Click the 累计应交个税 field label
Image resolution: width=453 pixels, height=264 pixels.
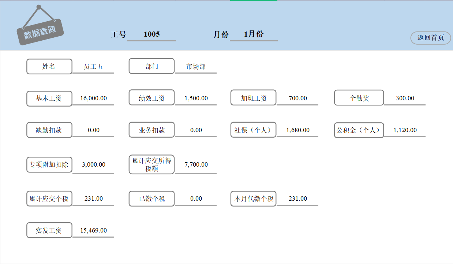(x=49, y=198)
